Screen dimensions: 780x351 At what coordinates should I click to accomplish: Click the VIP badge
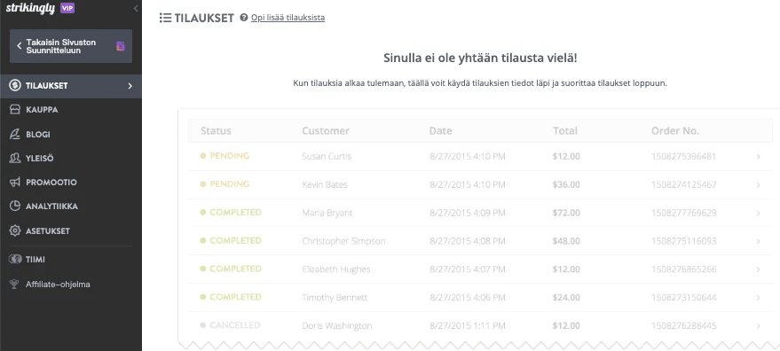click(67, 8)
